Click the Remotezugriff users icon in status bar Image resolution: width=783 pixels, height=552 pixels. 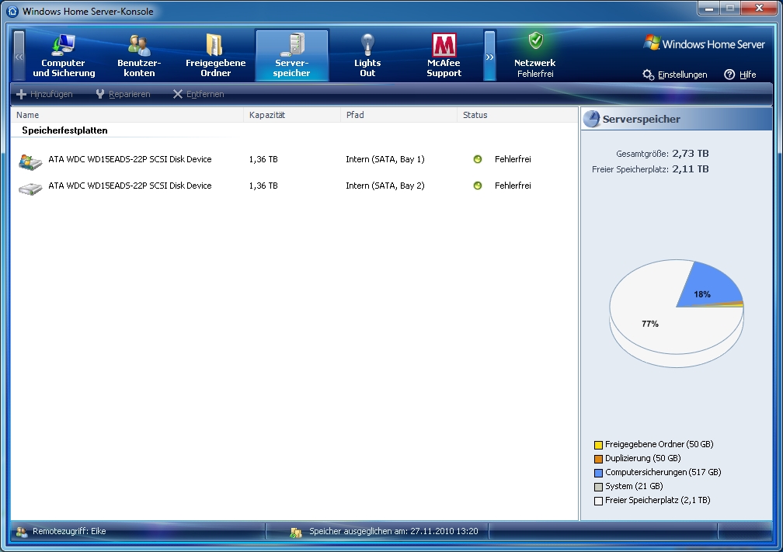point(22,532)
